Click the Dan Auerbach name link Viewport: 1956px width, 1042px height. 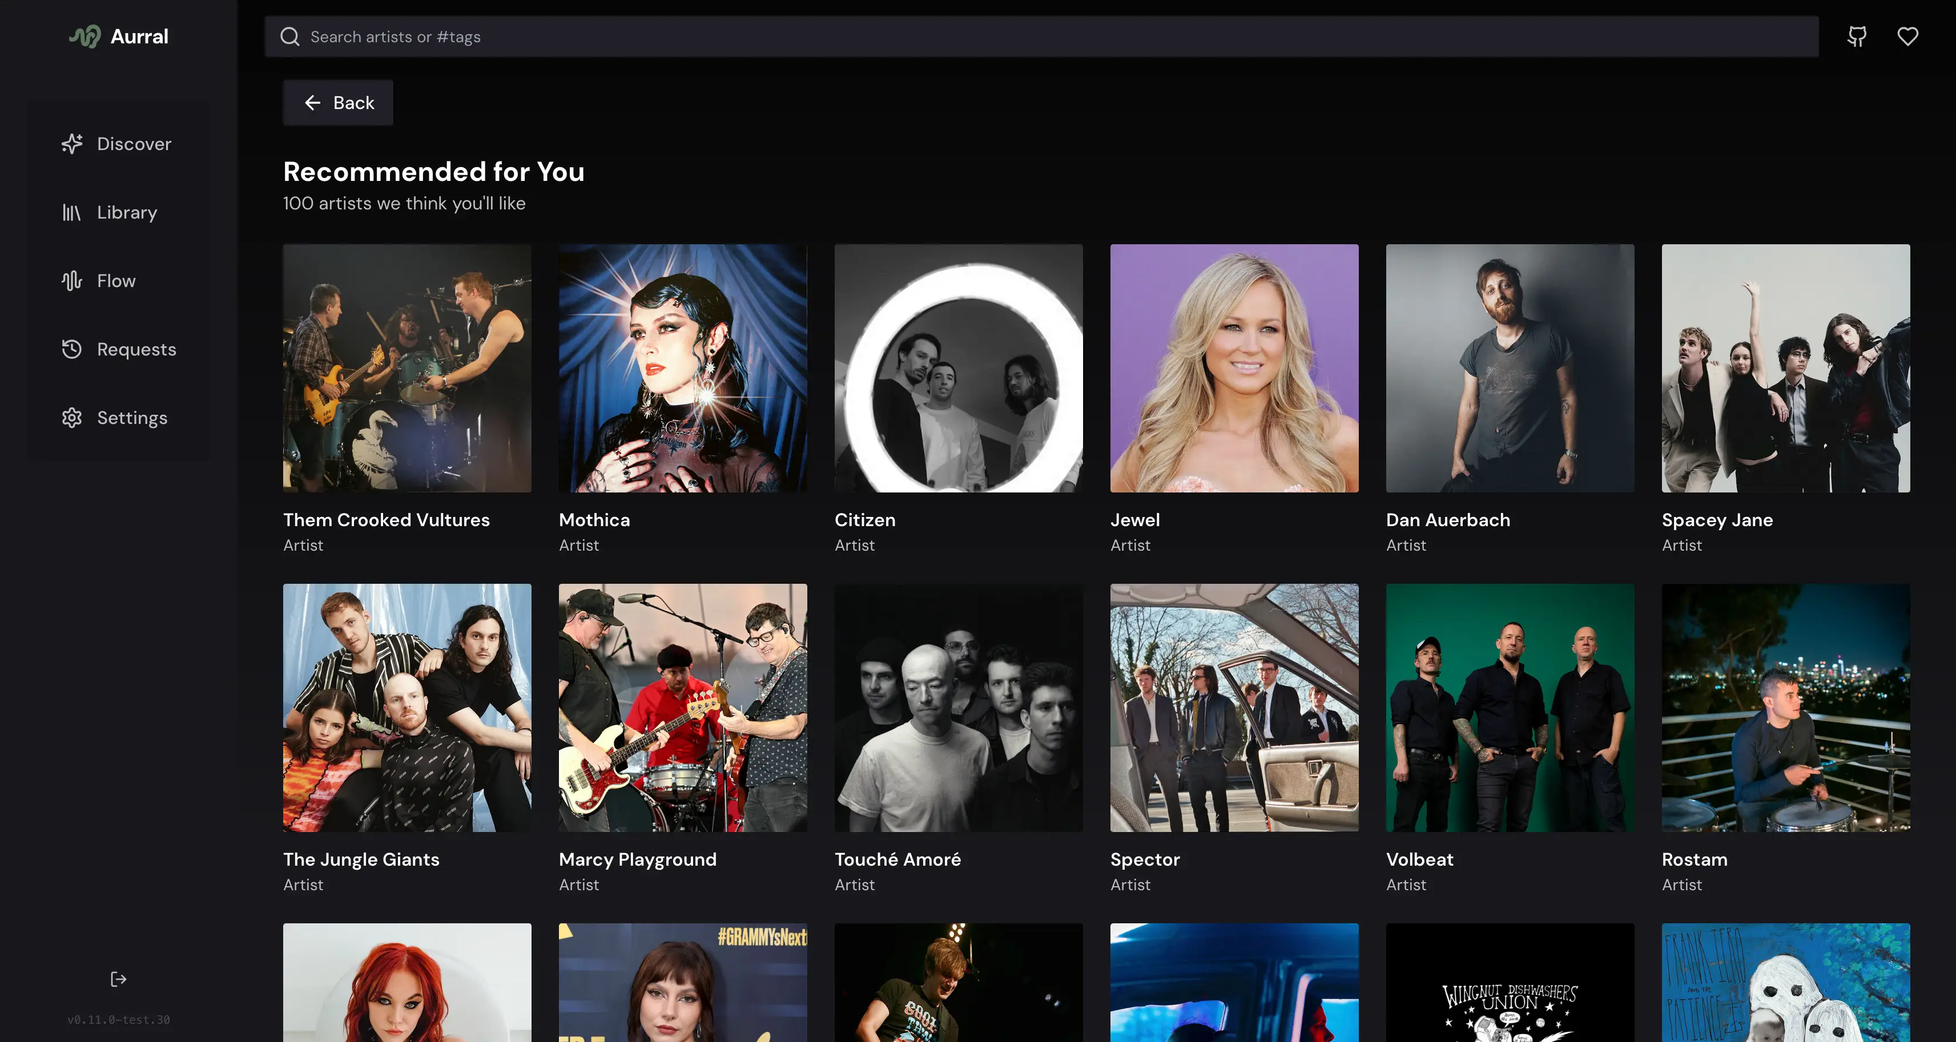(1447, 520)
